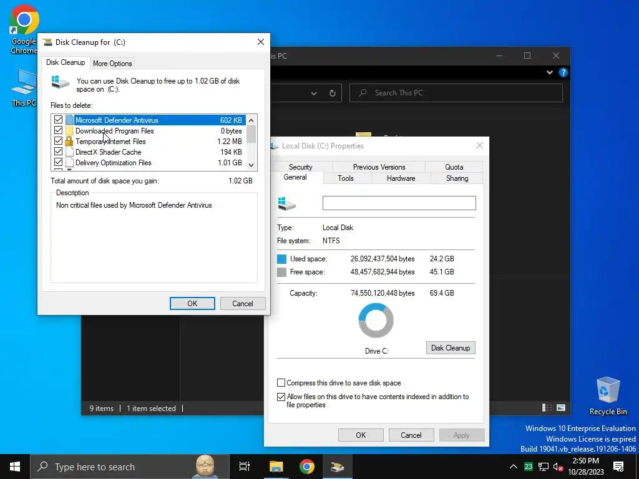Click the muted volume tray icon

[559, 467]
